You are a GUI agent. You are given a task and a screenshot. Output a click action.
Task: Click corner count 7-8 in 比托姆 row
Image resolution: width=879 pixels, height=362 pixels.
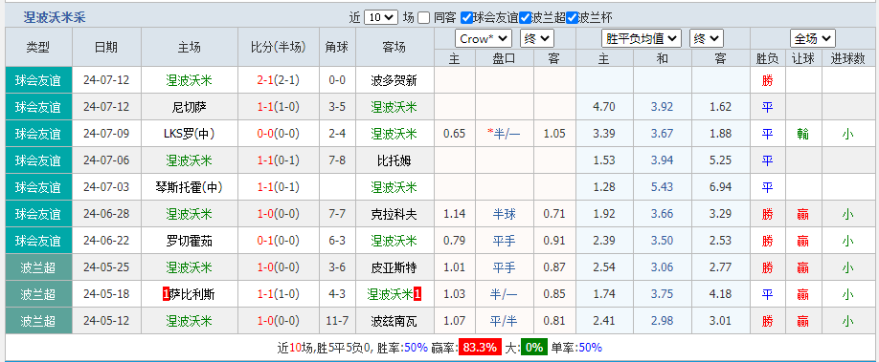point(337,160)
